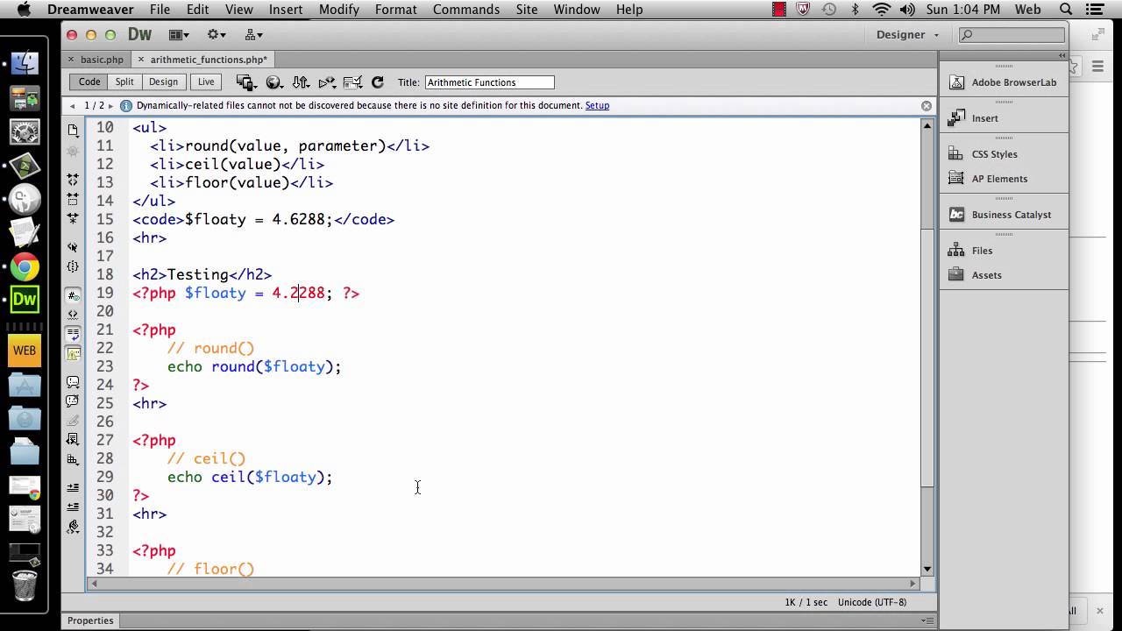This screenshot has width=1122, height=631.
Task: Open File Management dropdown
Action: [301, 82]
